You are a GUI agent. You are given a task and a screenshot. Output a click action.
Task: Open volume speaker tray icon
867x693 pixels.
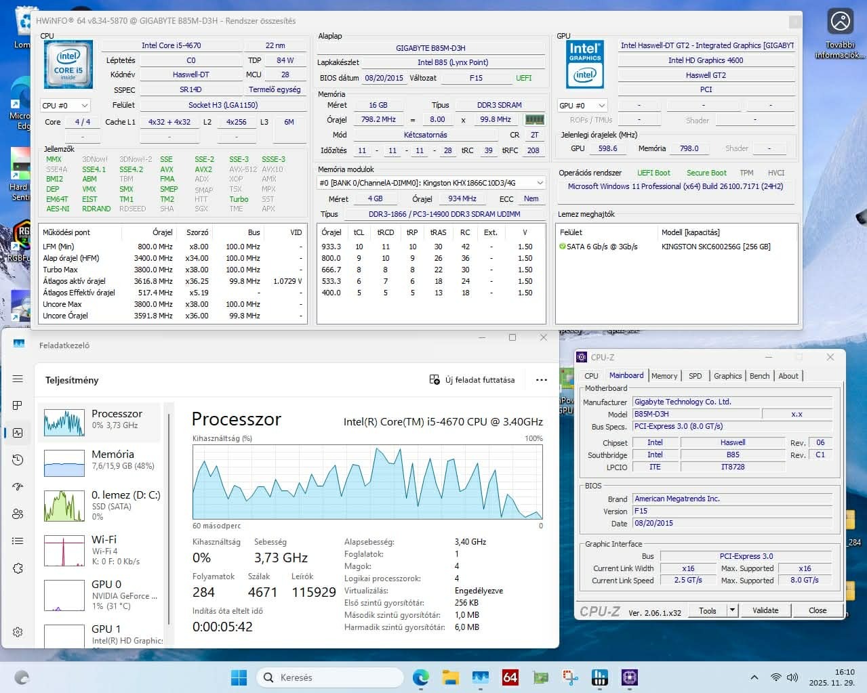tap(792, 677)
